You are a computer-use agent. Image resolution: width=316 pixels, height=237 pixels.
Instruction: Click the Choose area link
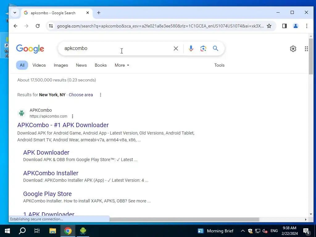point(81,95)
